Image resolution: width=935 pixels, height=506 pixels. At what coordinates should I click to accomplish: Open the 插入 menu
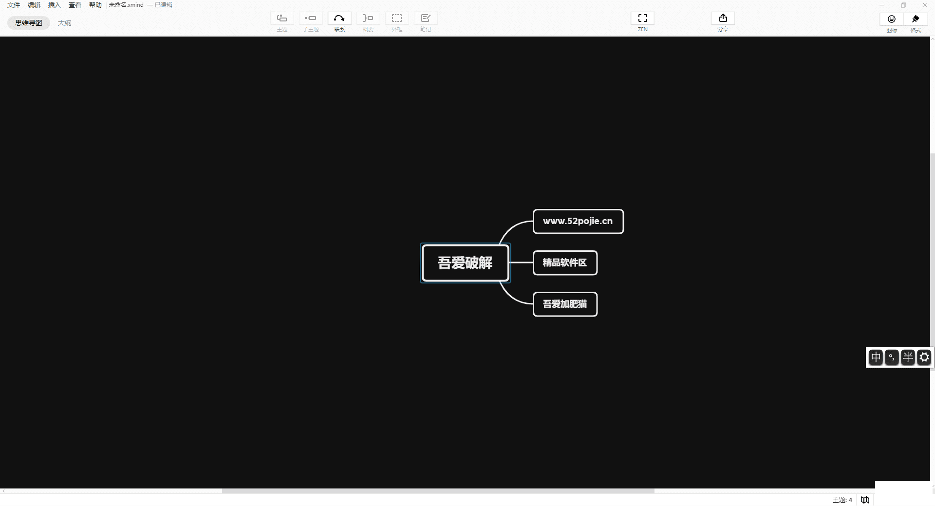click(x=55, y=5)
